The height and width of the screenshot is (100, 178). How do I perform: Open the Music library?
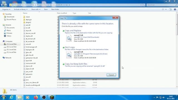(x=9, y=30)
